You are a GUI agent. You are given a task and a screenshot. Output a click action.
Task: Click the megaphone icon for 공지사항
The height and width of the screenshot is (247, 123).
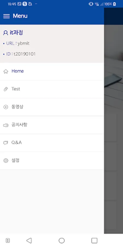coord(6,125)
